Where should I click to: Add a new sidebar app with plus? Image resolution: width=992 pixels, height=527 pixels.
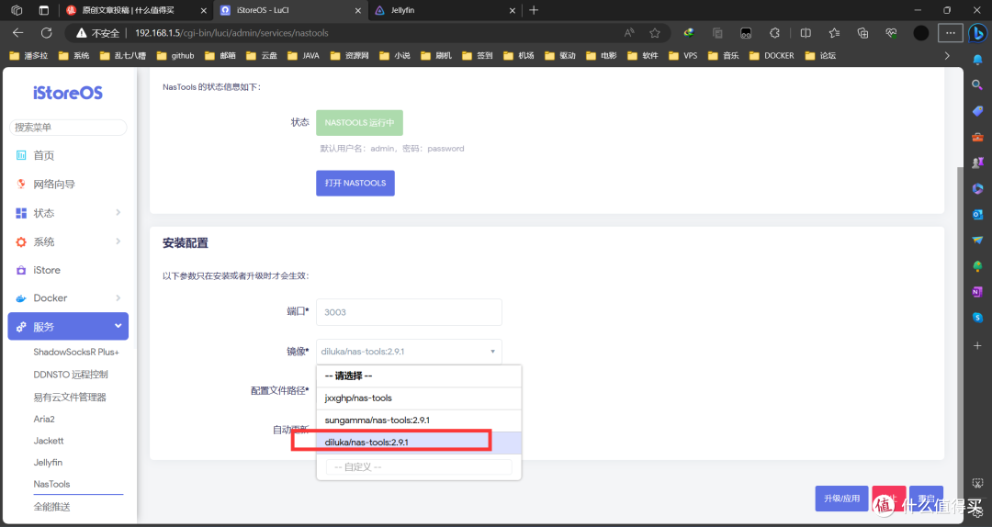977,345
